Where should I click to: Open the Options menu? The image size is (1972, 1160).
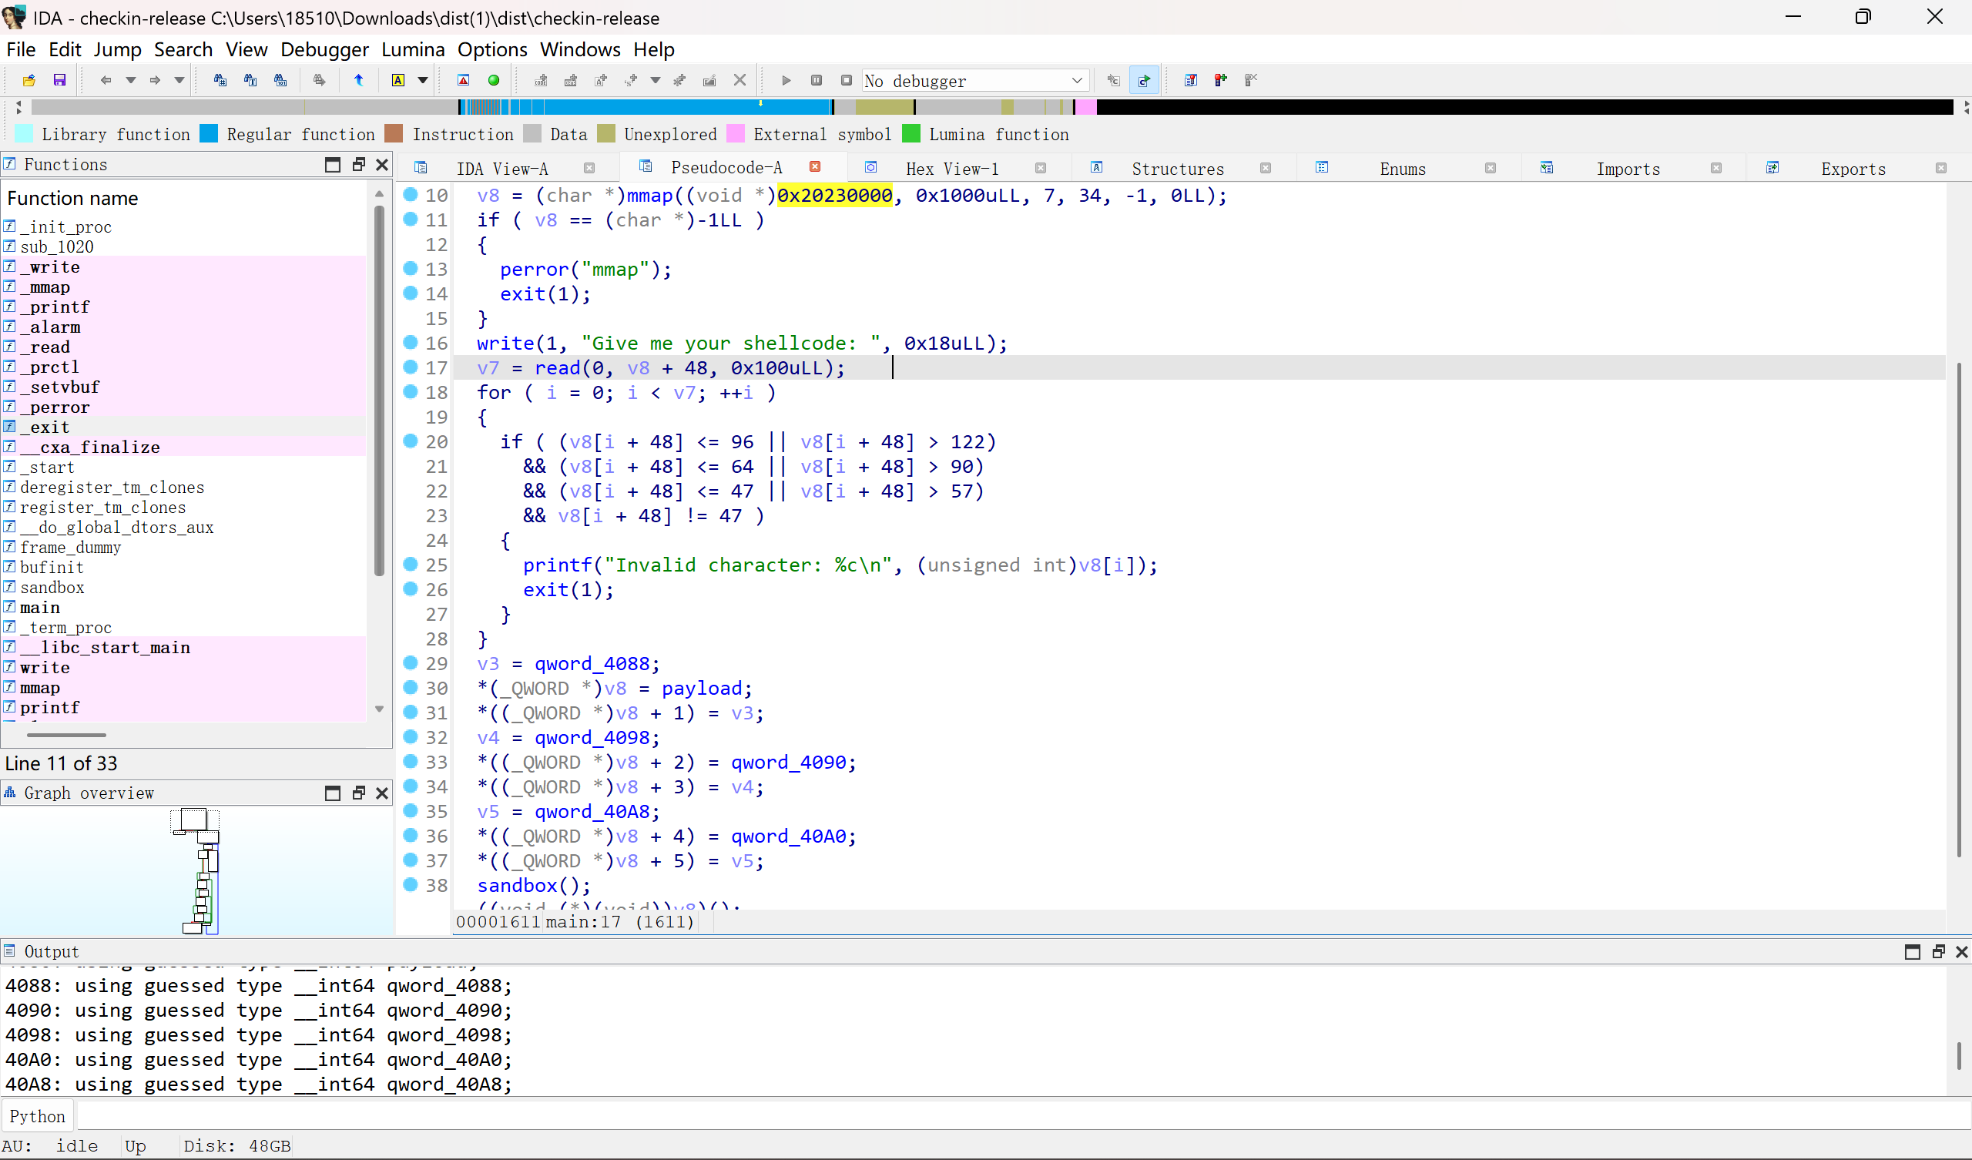point(492,49)
